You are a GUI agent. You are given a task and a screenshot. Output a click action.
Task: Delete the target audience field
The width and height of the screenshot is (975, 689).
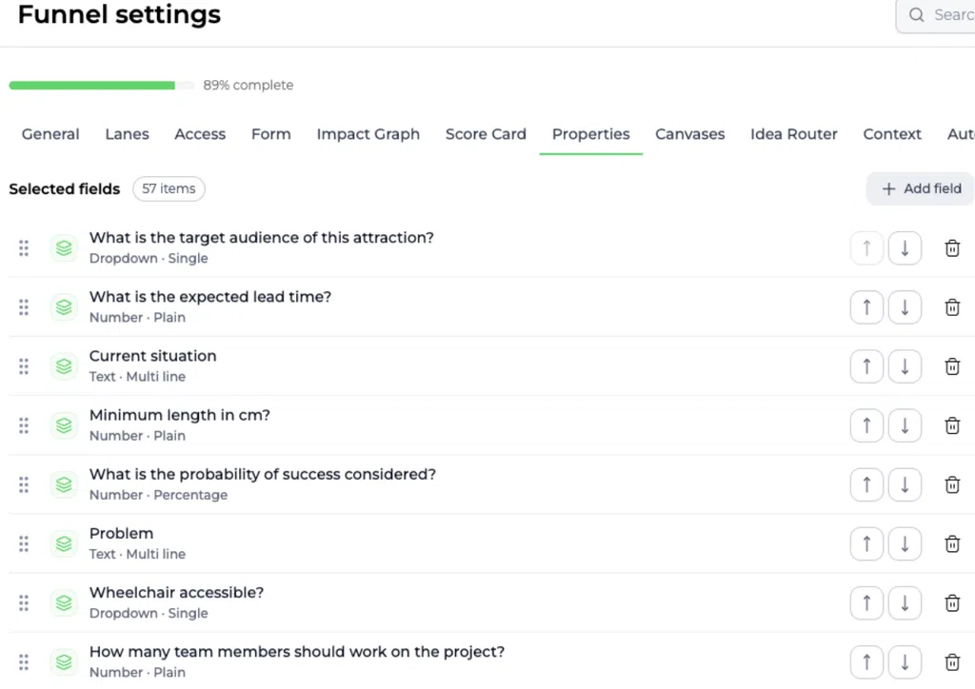click(952, 248)
